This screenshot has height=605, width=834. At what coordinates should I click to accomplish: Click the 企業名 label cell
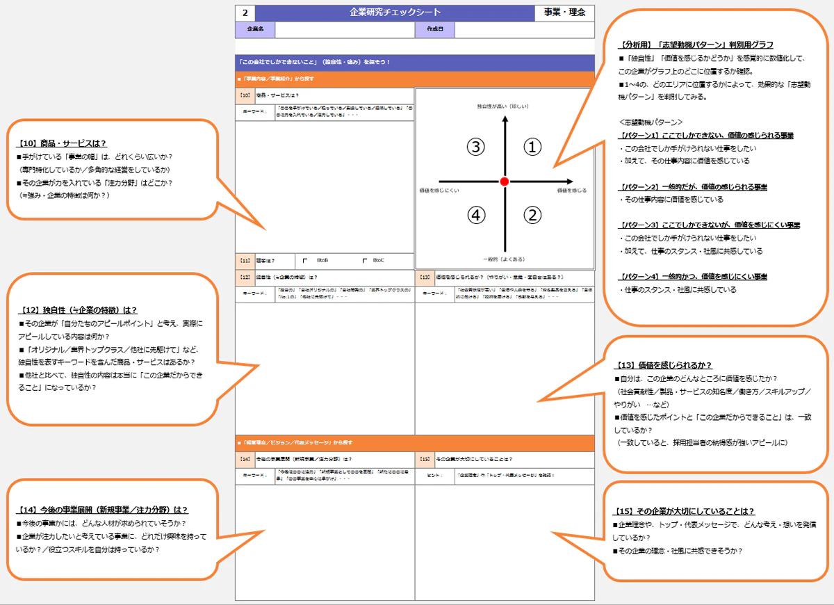point(255,30)
